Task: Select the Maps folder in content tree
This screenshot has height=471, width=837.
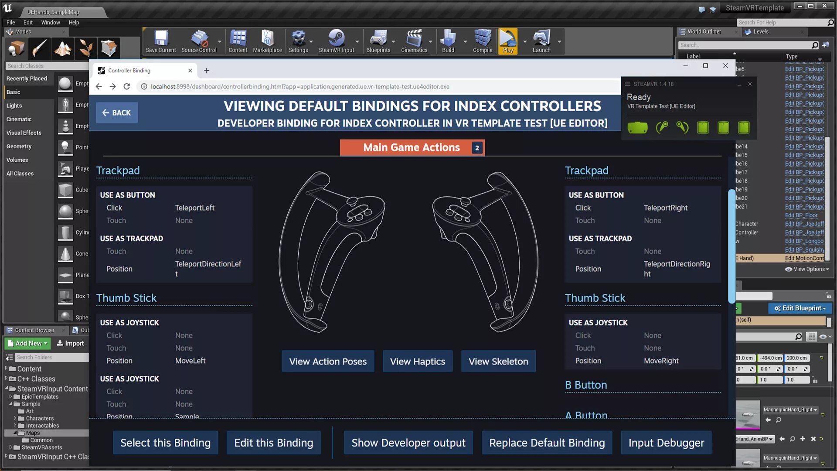Action: click(33, 433)
